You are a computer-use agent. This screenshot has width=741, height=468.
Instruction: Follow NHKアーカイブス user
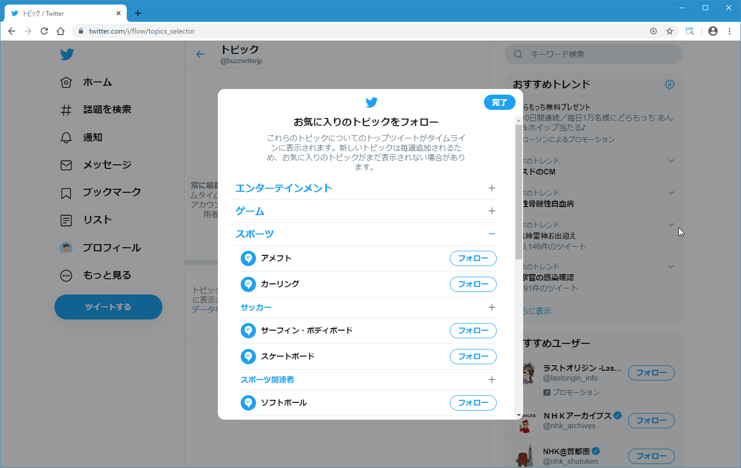pyautogui.click(x=651, y=421)
